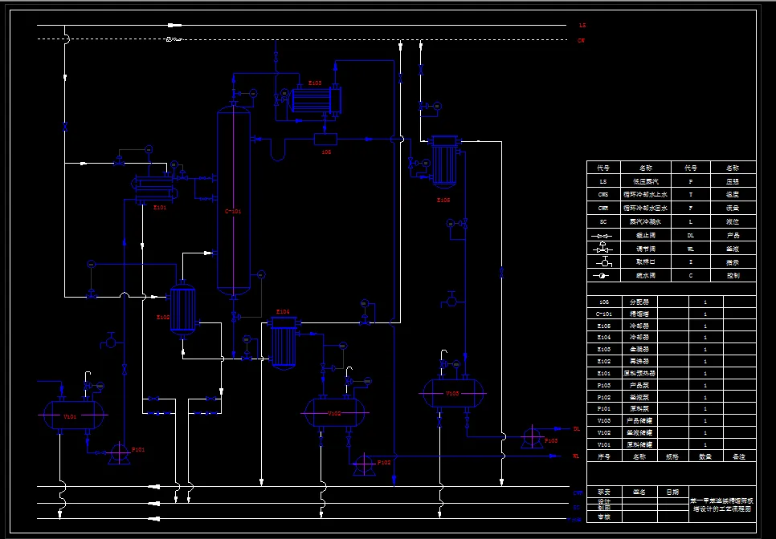The image size is (776, 539).
Task: Click the flow arrow on the LS header line
Action: tap(174, 25)
